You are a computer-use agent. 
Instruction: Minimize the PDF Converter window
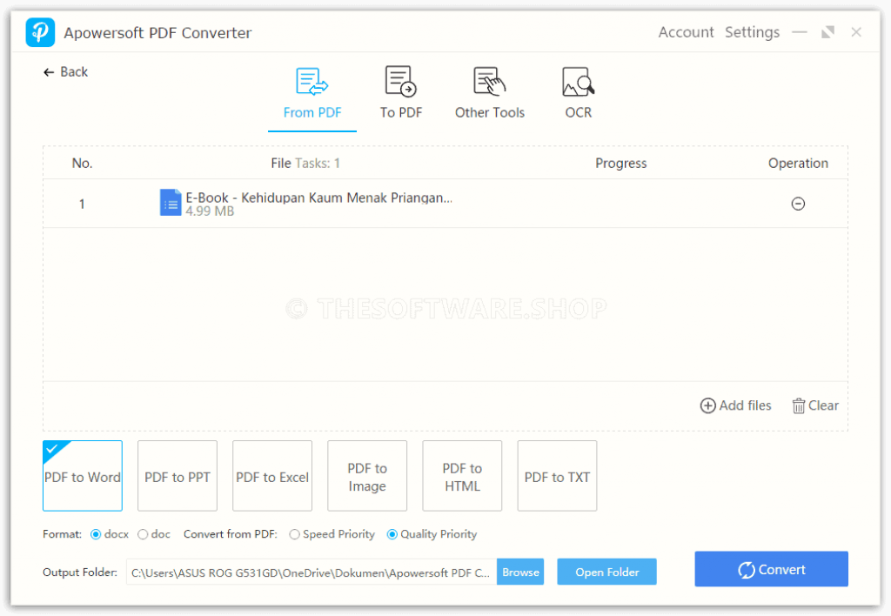(x=800, y=32)
